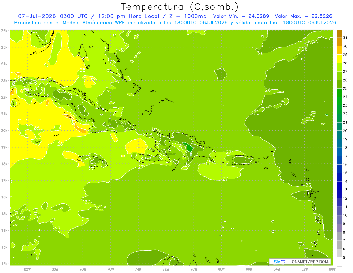The image size is (353, 273).
Task: Click the '5' value on the color bar
Action: 344,257
